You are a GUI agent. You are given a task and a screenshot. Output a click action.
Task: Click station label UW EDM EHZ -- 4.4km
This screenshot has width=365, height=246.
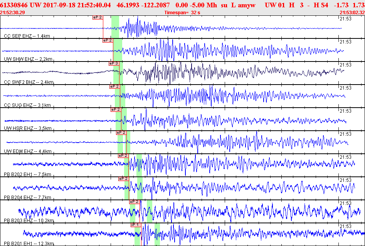[x=28, y=151]
